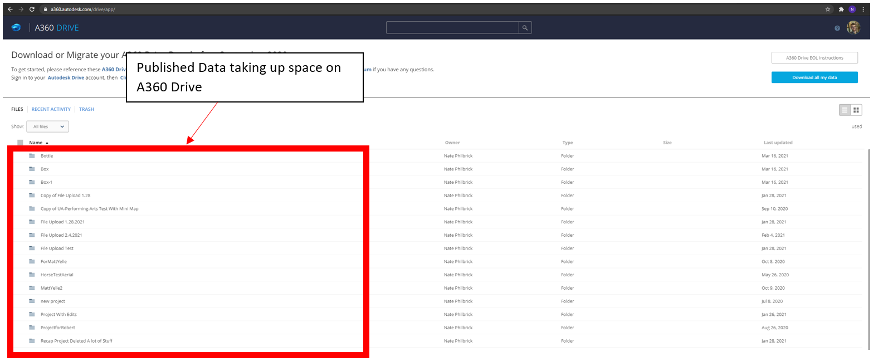Open File Upload 1.28.2021 folder name
878x361 pixels.
point(62,222)
